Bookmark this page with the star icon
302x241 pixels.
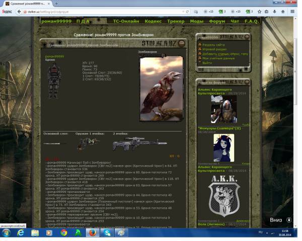[259, 12]
